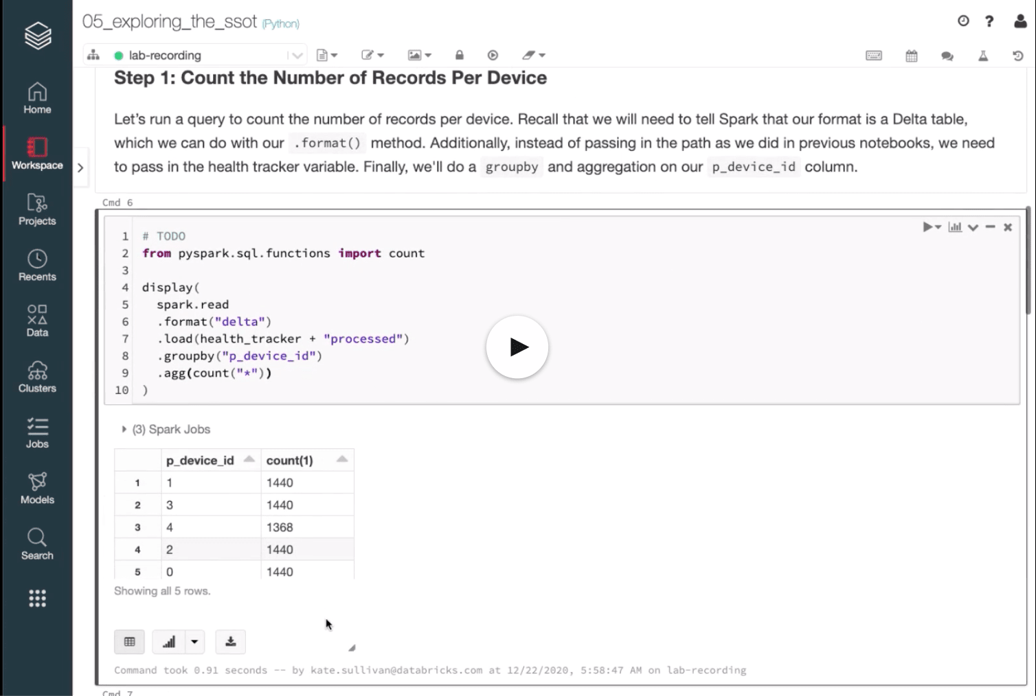Open the keyboard shortcuts panel

(873, 56)
